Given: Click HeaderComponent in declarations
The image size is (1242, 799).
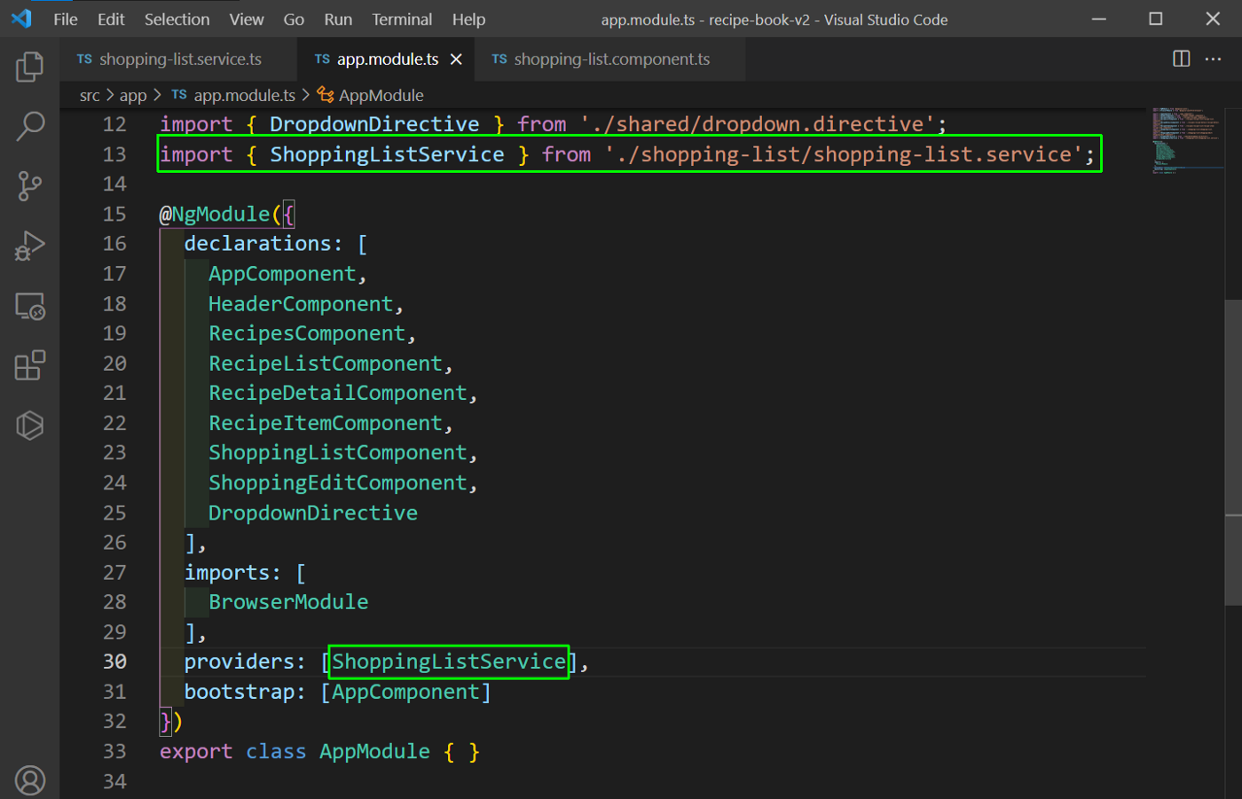Looking at the screenshot, I should [x=301, y=304].
